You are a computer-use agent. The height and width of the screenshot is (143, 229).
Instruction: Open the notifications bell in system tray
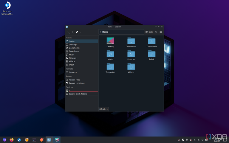point(179,140)
